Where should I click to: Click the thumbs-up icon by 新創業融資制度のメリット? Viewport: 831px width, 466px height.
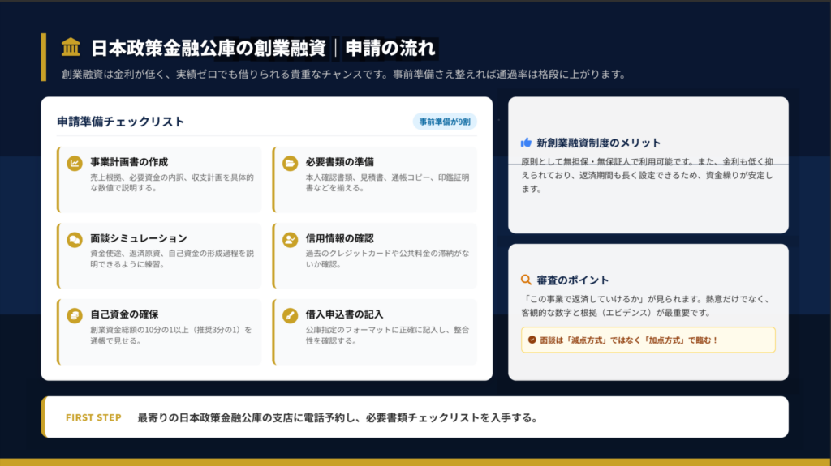click(526, 143)
